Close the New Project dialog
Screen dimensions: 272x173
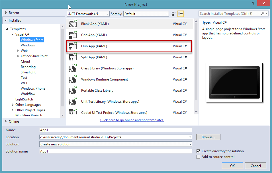pos(263,3)
